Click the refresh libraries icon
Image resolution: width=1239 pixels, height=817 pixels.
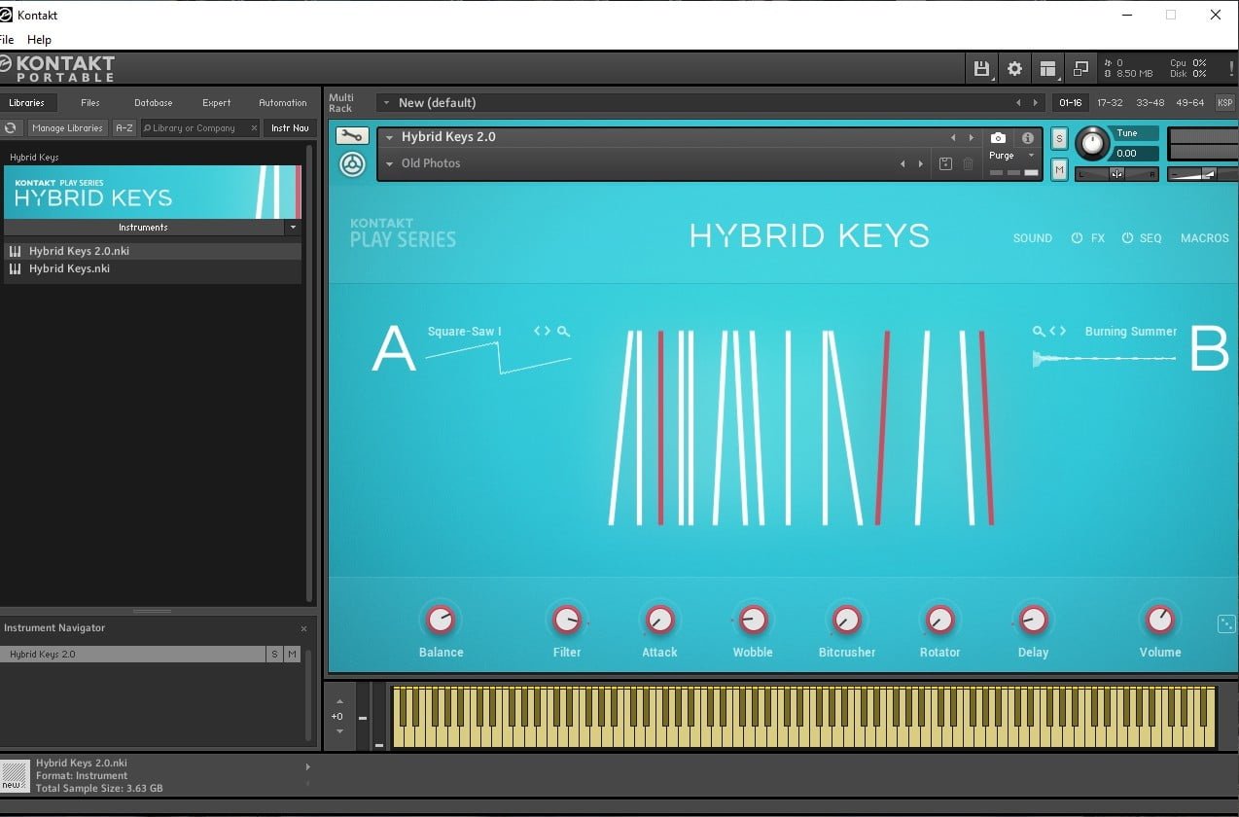(x=11, y=127)
